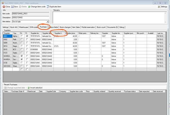The height and width of the screenshot is (115, 170).
Task: Click inside the Remarks text area
Action: pos(108,18)
